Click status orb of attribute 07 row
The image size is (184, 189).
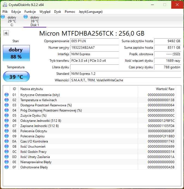(7, 126)
